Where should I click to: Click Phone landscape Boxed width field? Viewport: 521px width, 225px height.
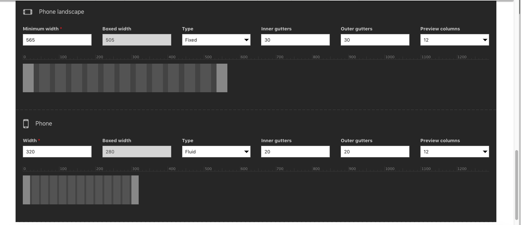click(x=136, y=40)
